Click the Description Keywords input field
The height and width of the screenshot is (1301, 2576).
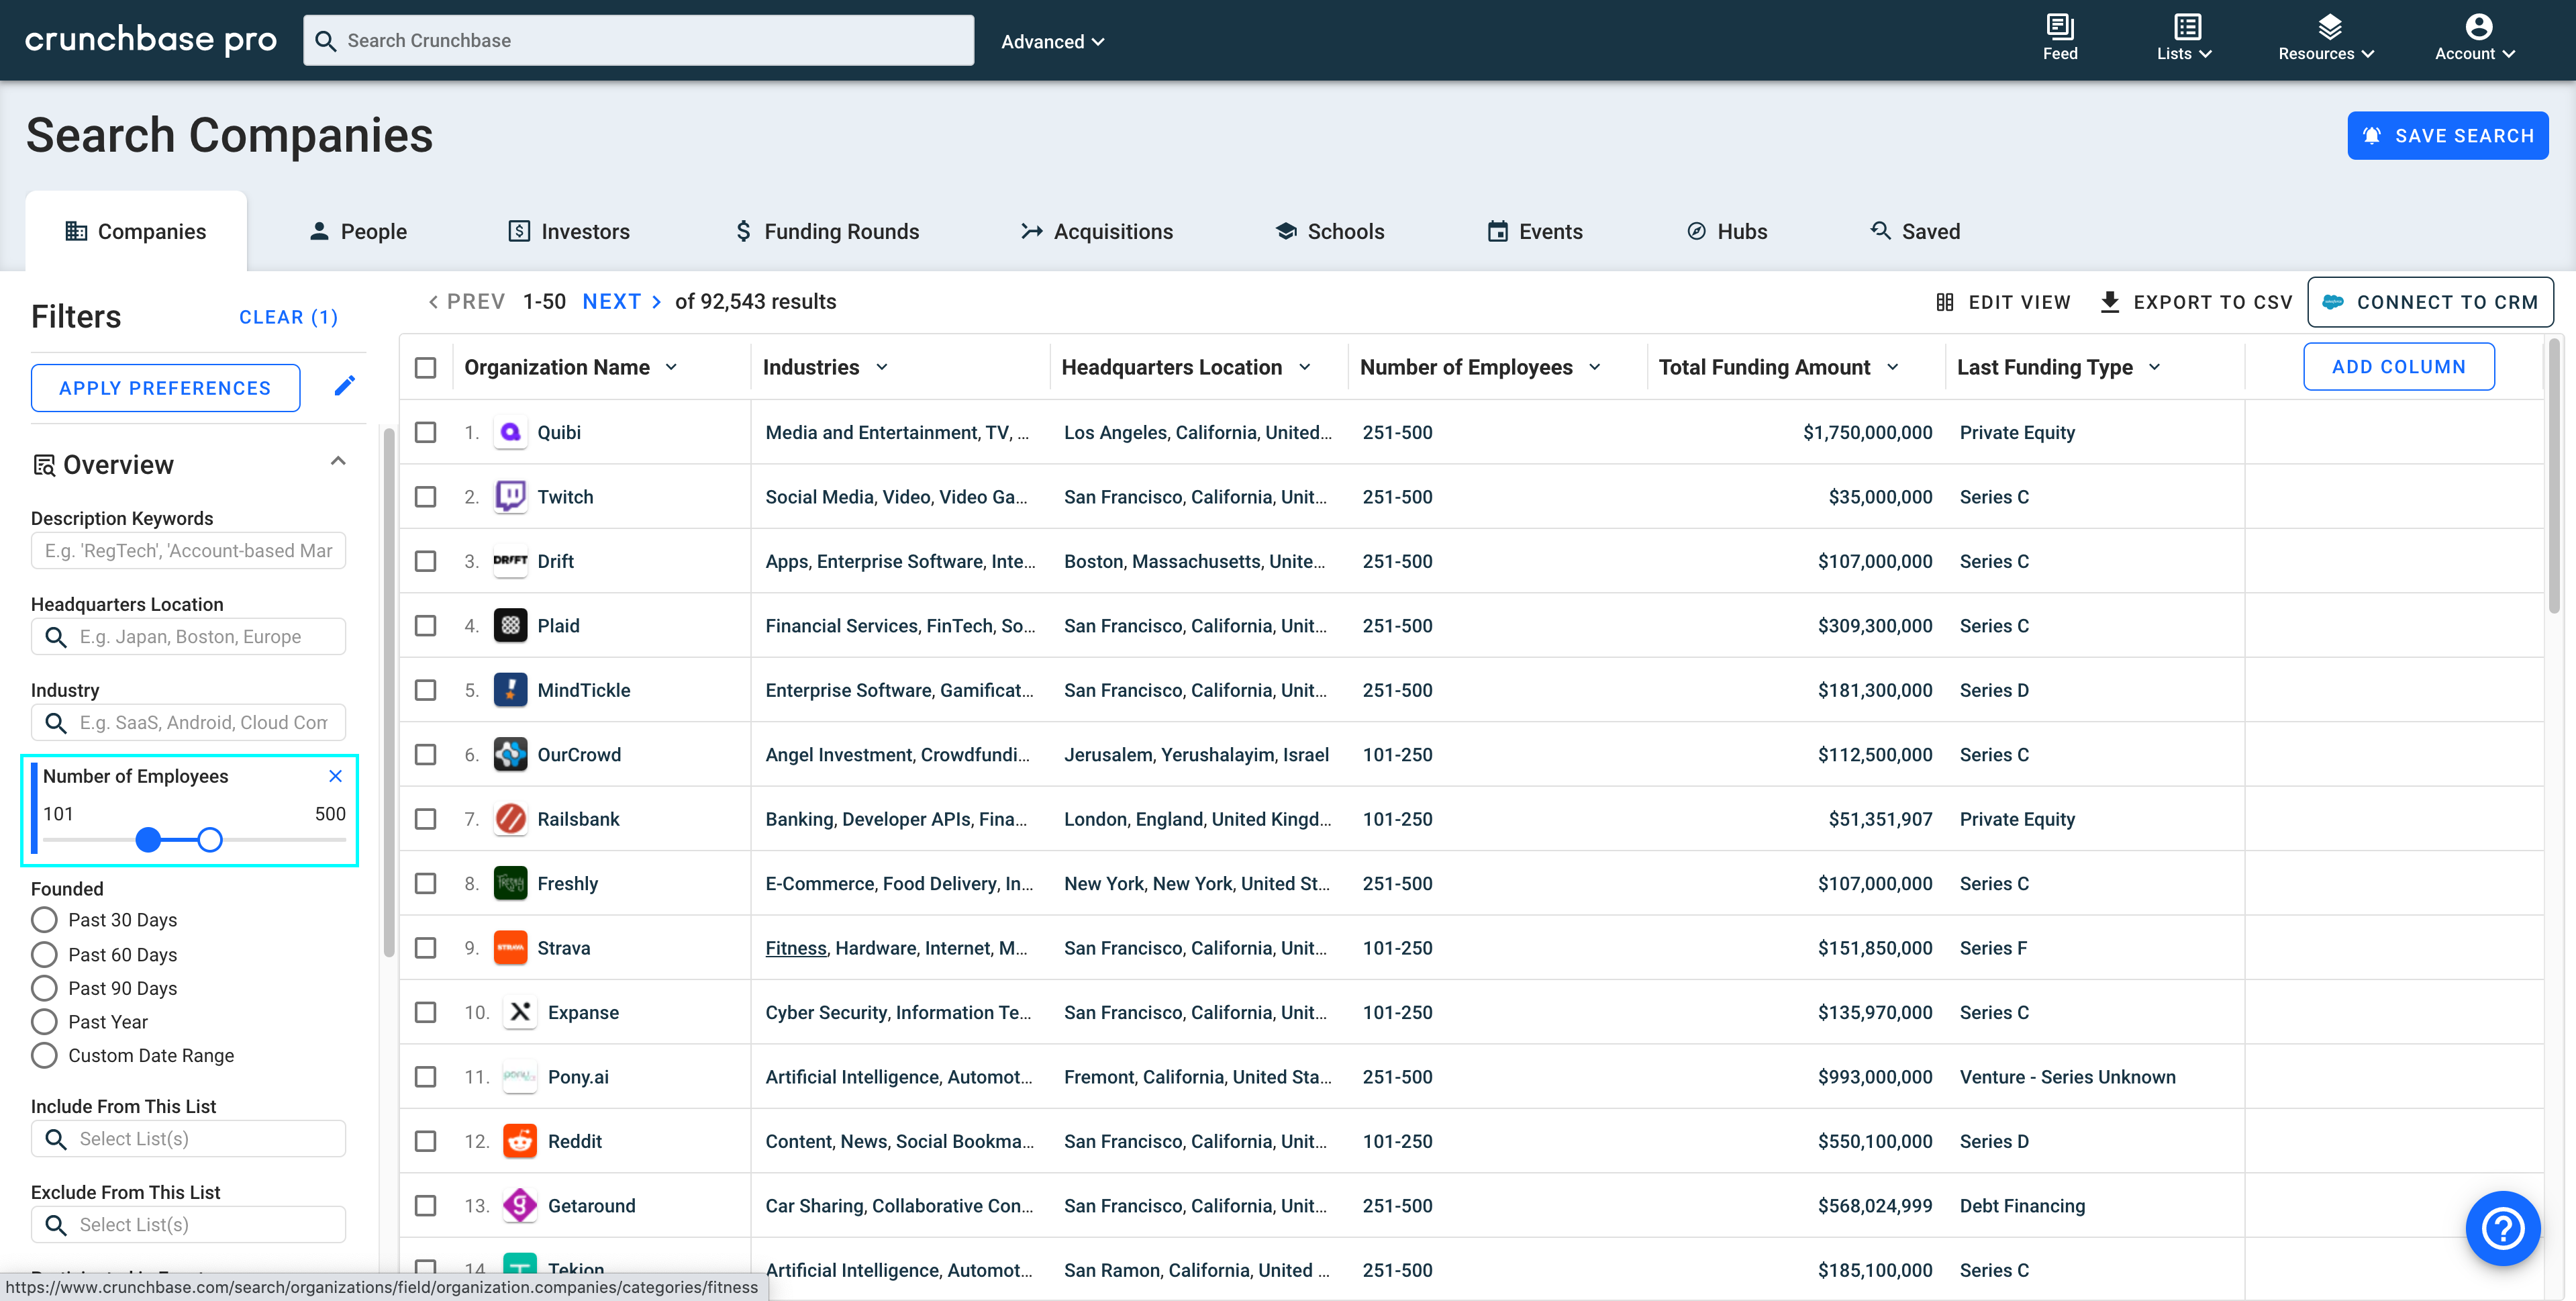[188, 551]
